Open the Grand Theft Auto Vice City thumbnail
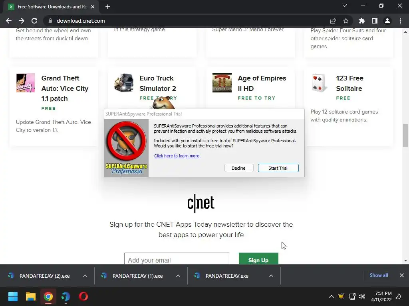Screen dimensions: 409x306 point(26,83)
